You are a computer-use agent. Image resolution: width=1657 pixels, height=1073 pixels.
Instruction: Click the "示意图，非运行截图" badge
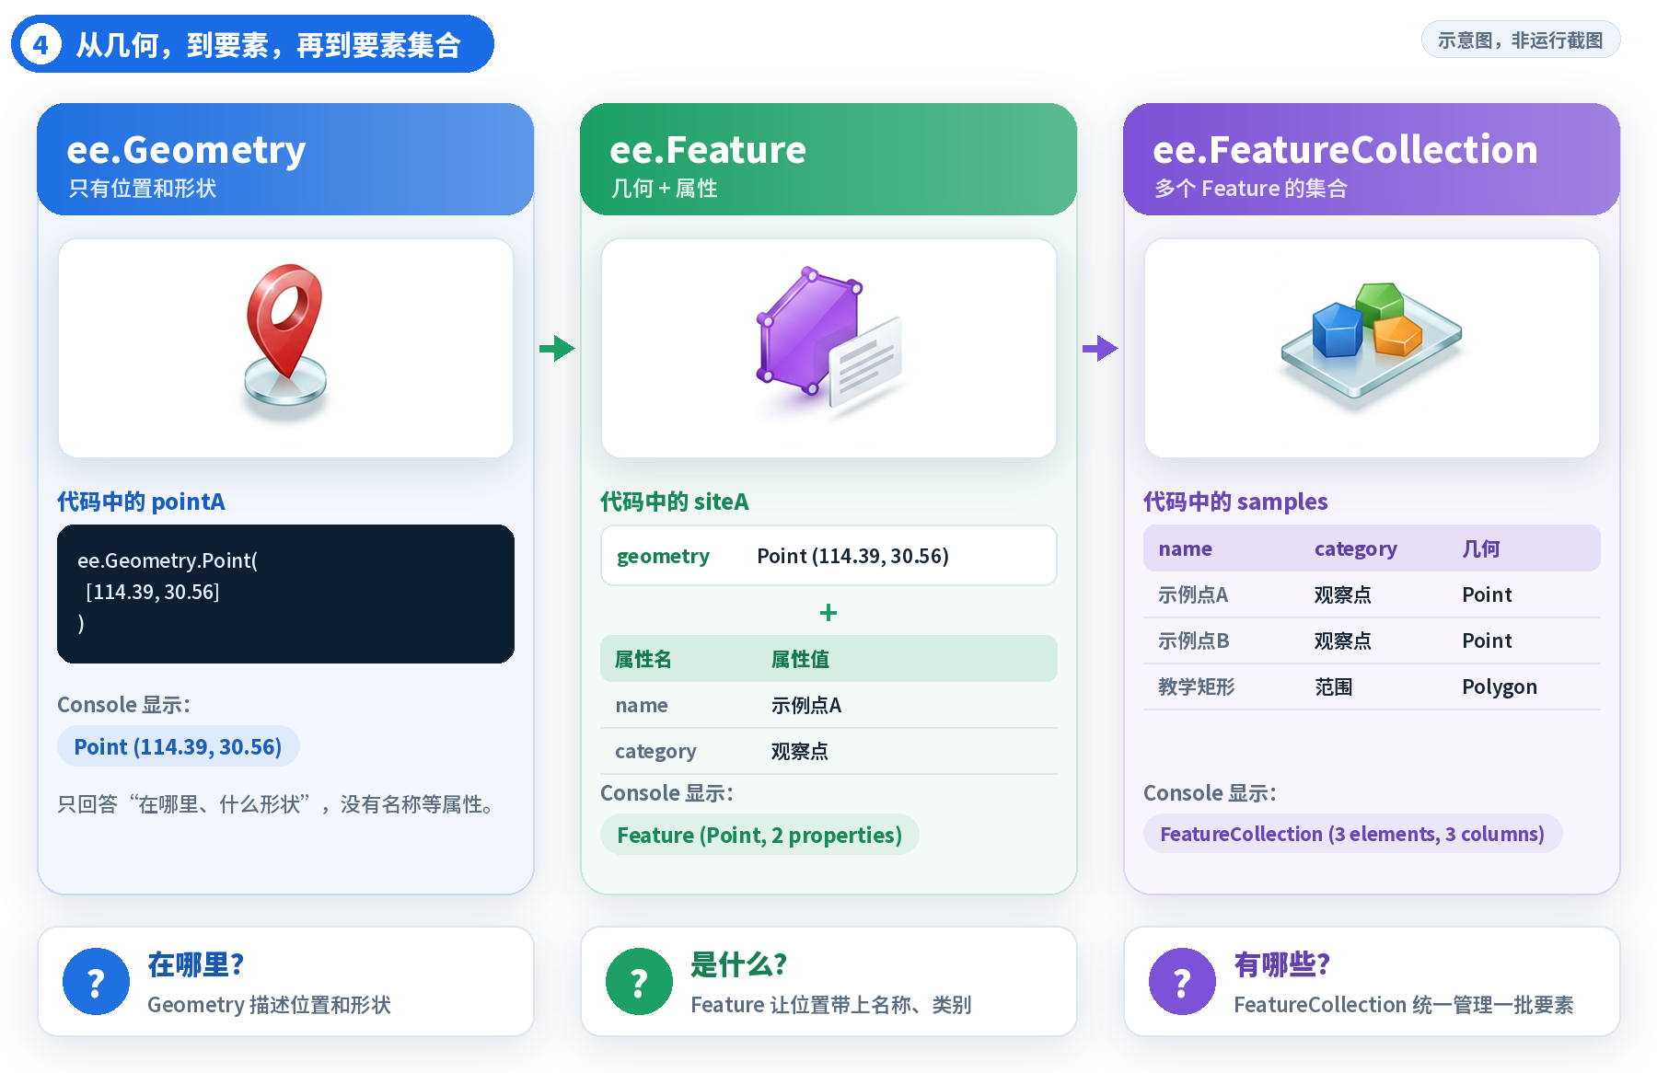click(x=1521, y=40)
